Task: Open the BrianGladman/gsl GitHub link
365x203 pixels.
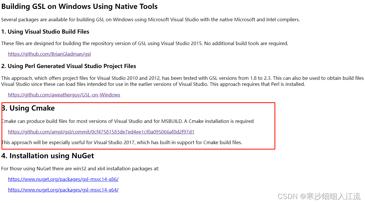Action: (49, 54)
